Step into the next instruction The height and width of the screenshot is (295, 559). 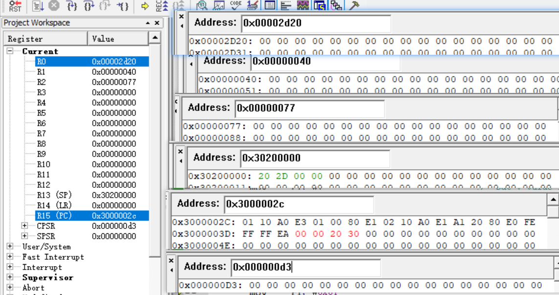point(72,6)
